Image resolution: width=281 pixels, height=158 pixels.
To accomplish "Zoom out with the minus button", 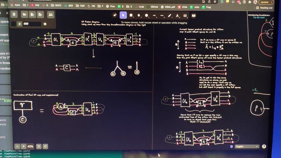I will click(x=17, y=146).
